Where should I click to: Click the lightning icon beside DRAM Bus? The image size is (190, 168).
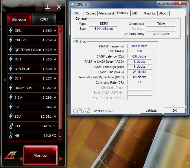pyautogui.click(x=11, y=88)
